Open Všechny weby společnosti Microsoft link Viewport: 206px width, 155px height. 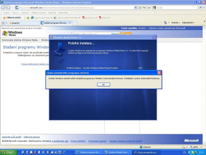click(x=167, y=28)
